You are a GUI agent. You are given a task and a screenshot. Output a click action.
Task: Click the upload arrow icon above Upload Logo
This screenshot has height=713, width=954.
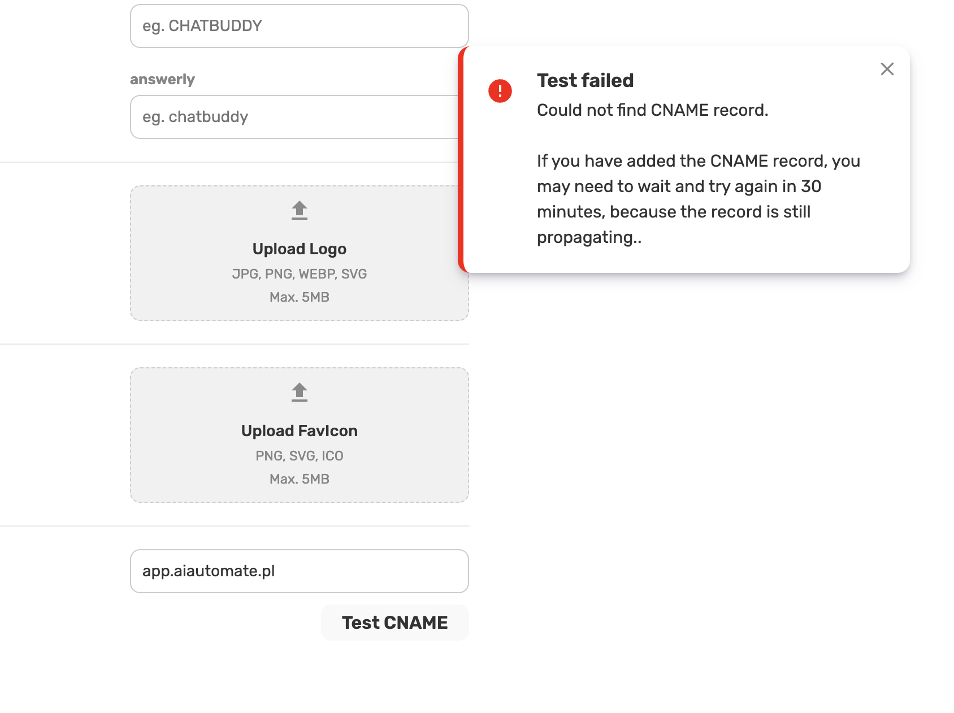click(x=300, y=210)
